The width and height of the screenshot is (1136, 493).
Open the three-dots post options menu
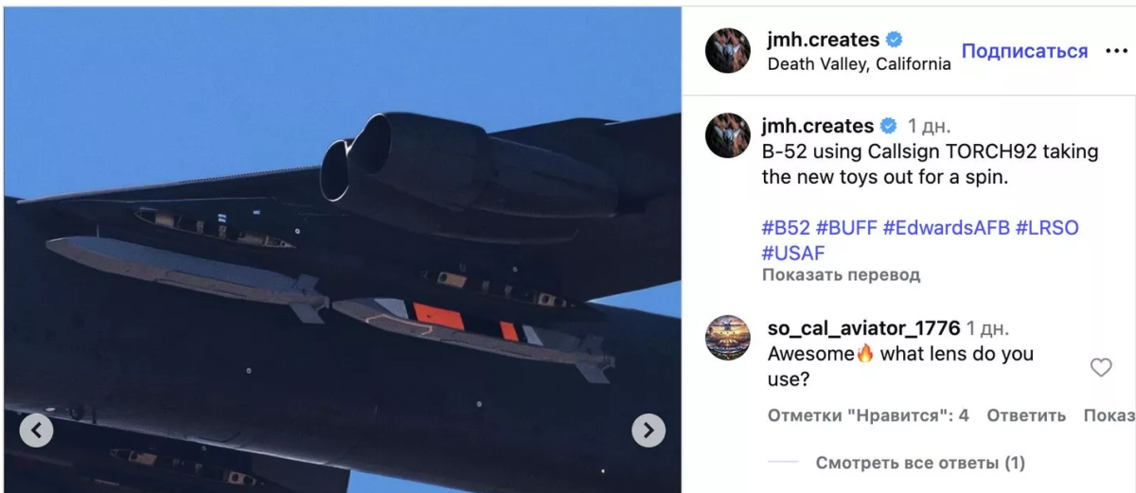click(x=1117, y=51)
